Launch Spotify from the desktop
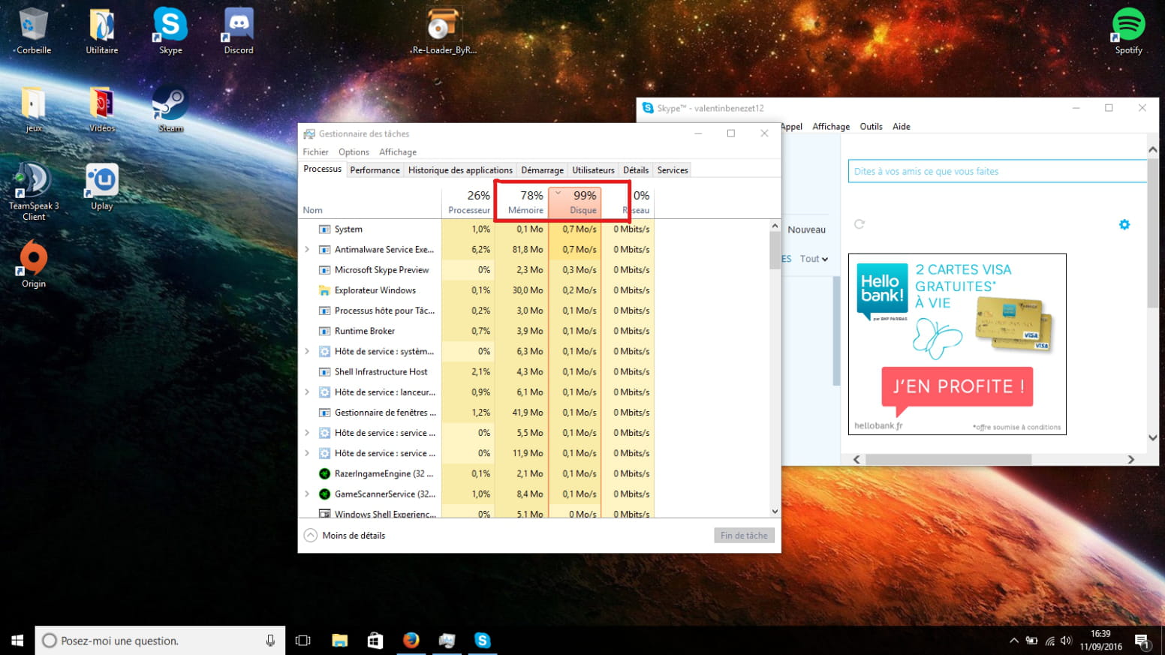1165x655 pixels. pyautogui.click(x=1127, y=30)
